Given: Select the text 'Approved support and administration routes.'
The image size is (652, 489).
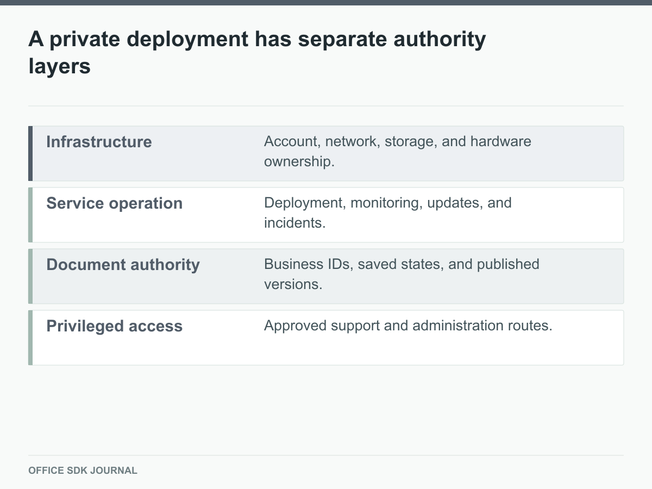Looking at the screenshot, I should click(x=408, y=326).
